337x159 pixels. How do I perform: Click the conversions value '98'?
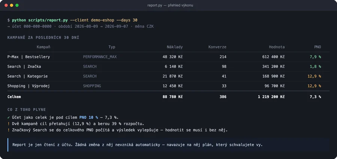point(224,66)
